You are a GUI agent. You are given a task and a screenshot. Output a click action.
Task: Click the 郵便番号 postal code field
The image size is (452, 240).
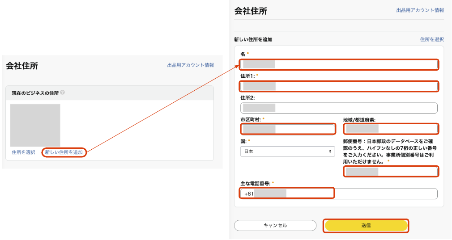point(391,172)
